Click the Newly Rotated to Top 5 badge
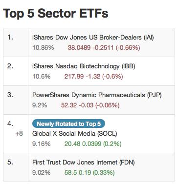 [68, 124]
